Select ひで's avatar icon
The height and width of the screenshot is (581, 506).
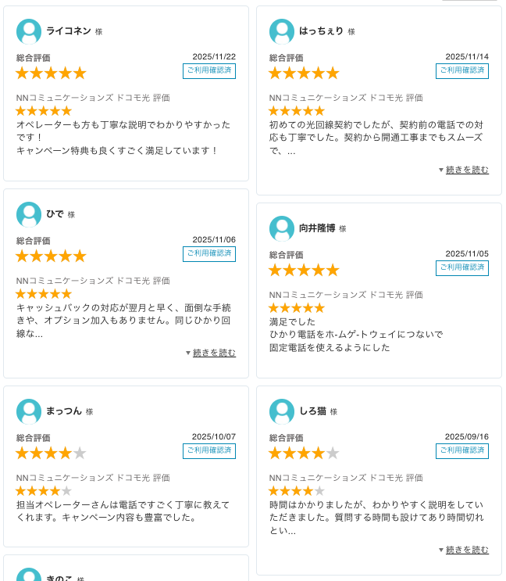click(29, 214)
